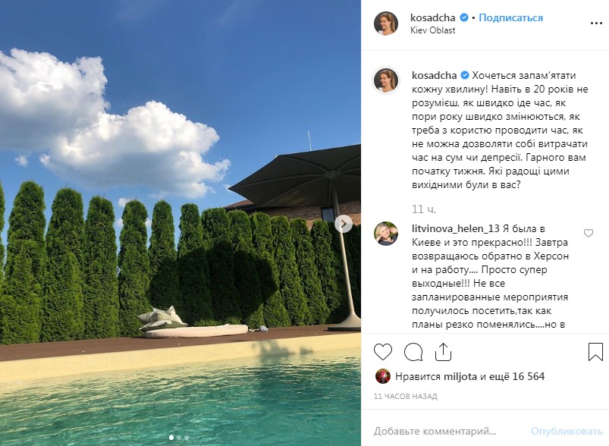609x446 pixels.
Task: Open kosadcha avatar beside the caption
Action: pos(386,80)
